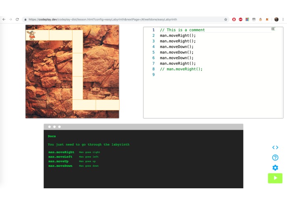This screenshot has width=287, height=204.
Task: Open the AdBlock Plus extension icon
Action: click(x=240, y=19)
